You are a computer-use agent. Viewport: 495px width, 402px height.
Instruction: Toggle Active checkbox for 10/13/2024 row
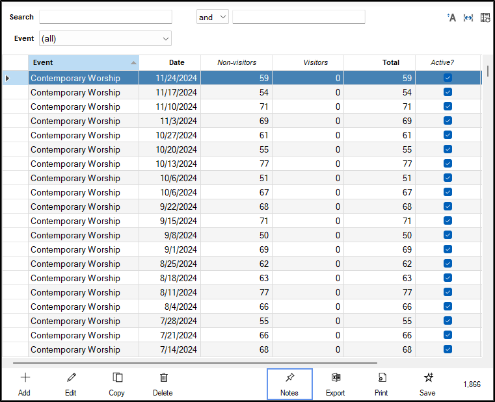click(x=448, y=164)
